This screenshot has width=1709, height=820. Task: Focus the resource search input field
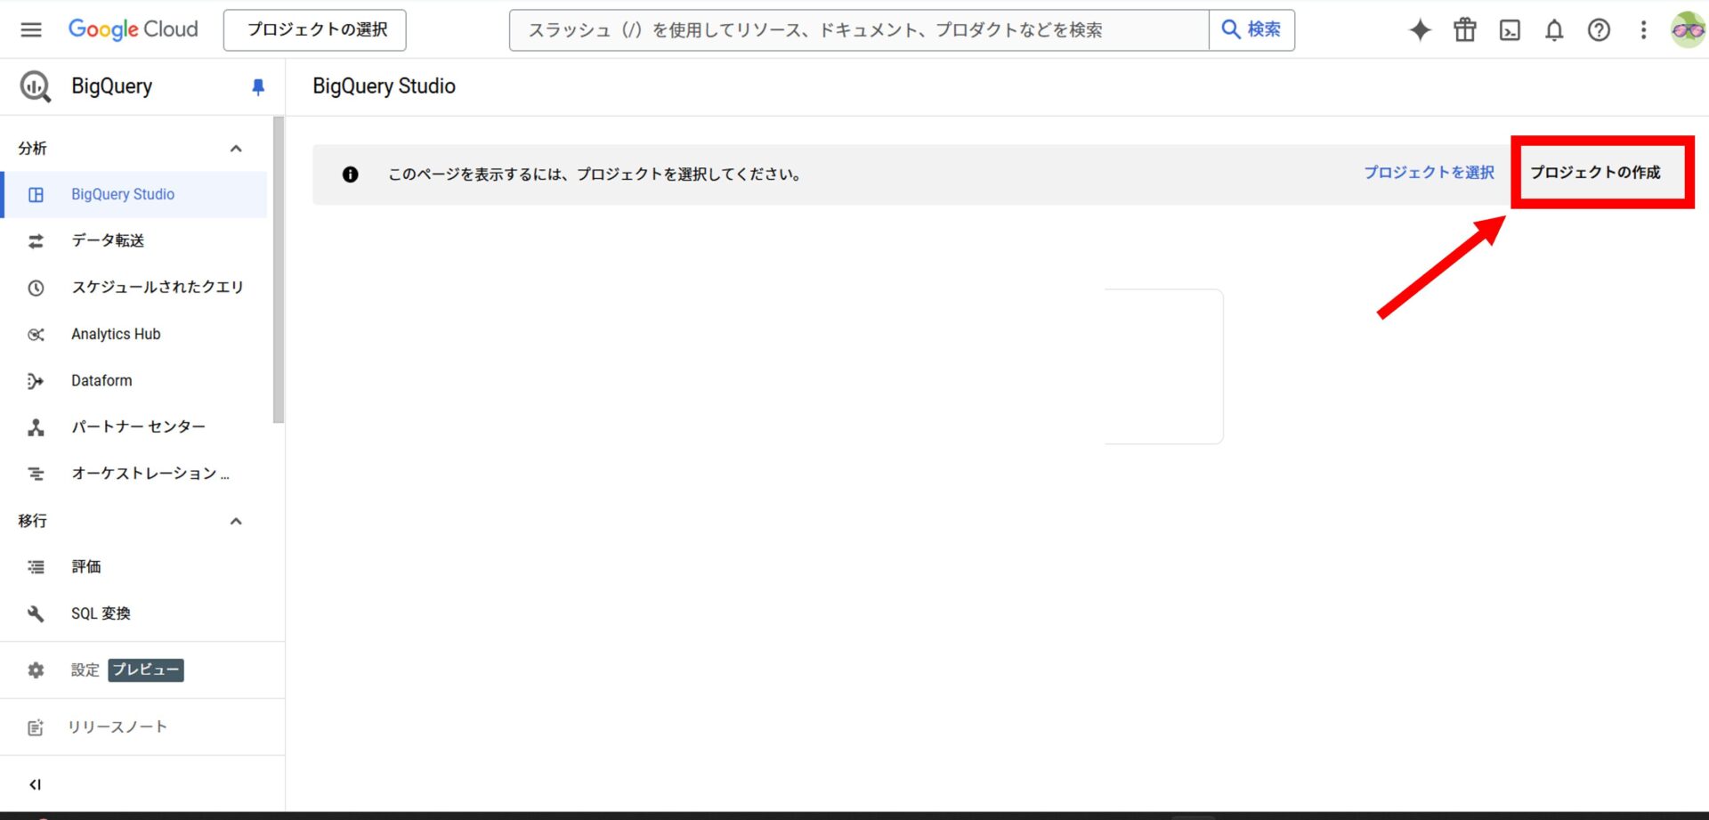[859, 30]
